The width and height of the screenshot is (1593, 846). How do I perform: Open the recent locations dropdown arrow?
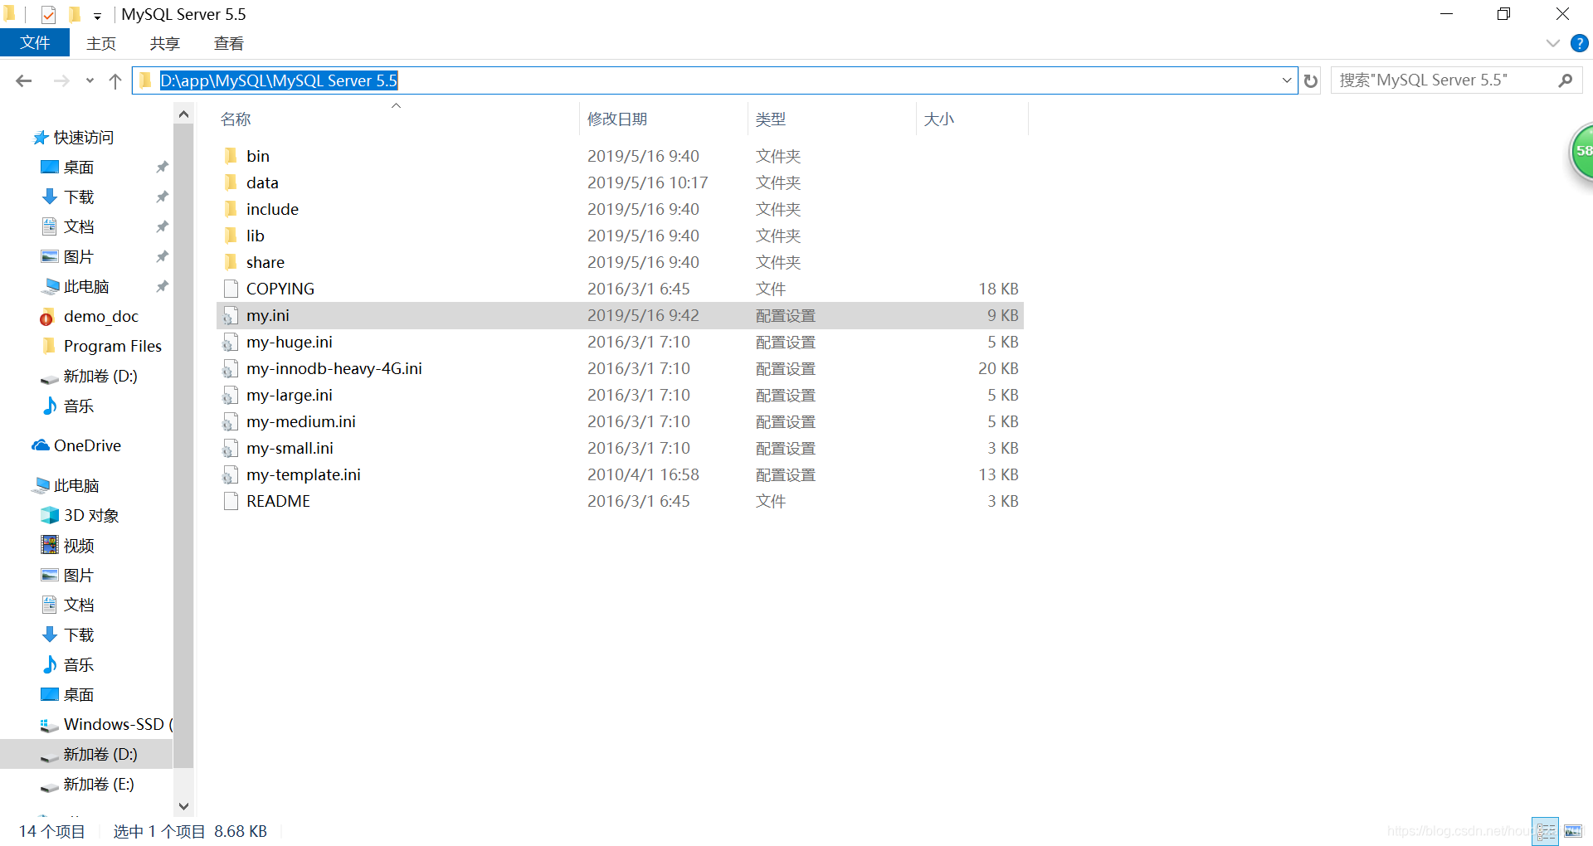[x=90, y=80]
